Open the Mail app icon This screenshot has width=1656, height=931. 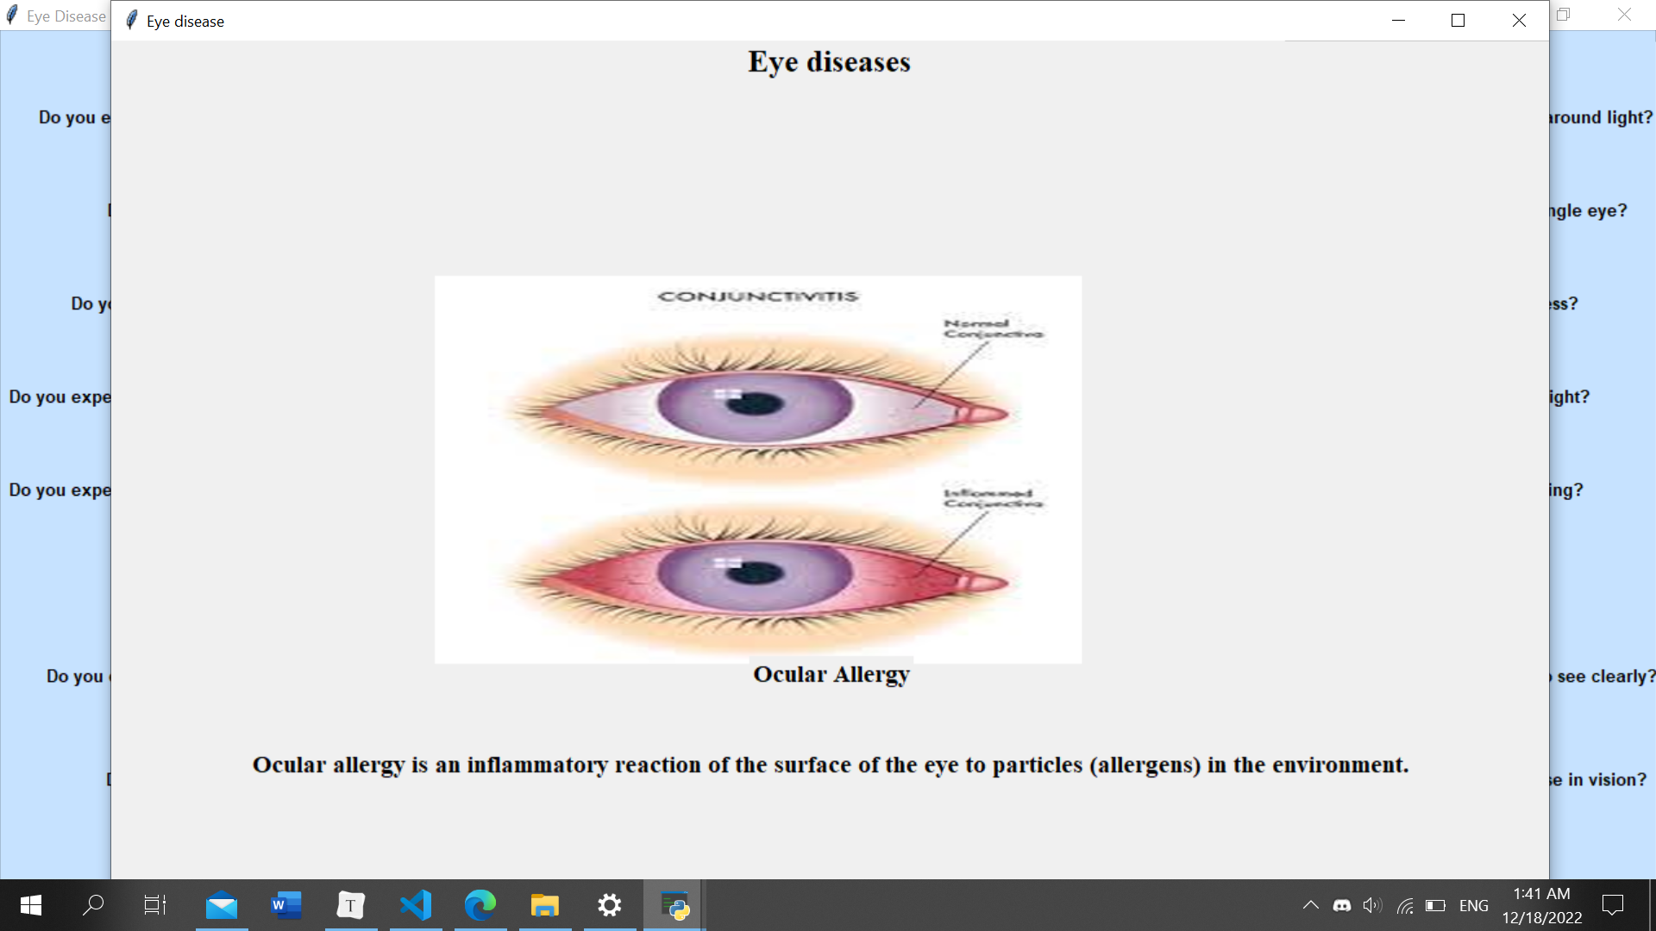point(222,905)
